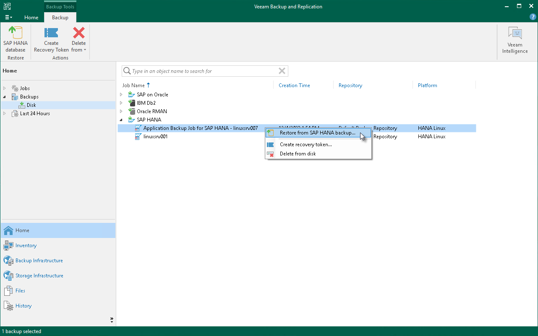538x336 pixels.
Task: Open the History view
Action: (58, 306)
